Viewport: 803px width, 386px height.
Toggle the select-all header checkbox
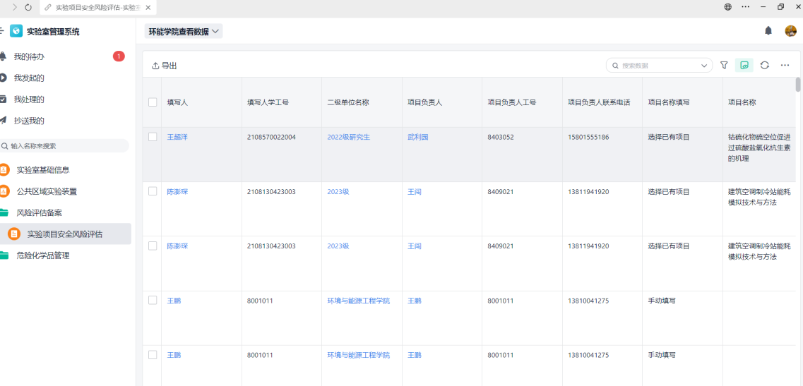pos(153,102)
